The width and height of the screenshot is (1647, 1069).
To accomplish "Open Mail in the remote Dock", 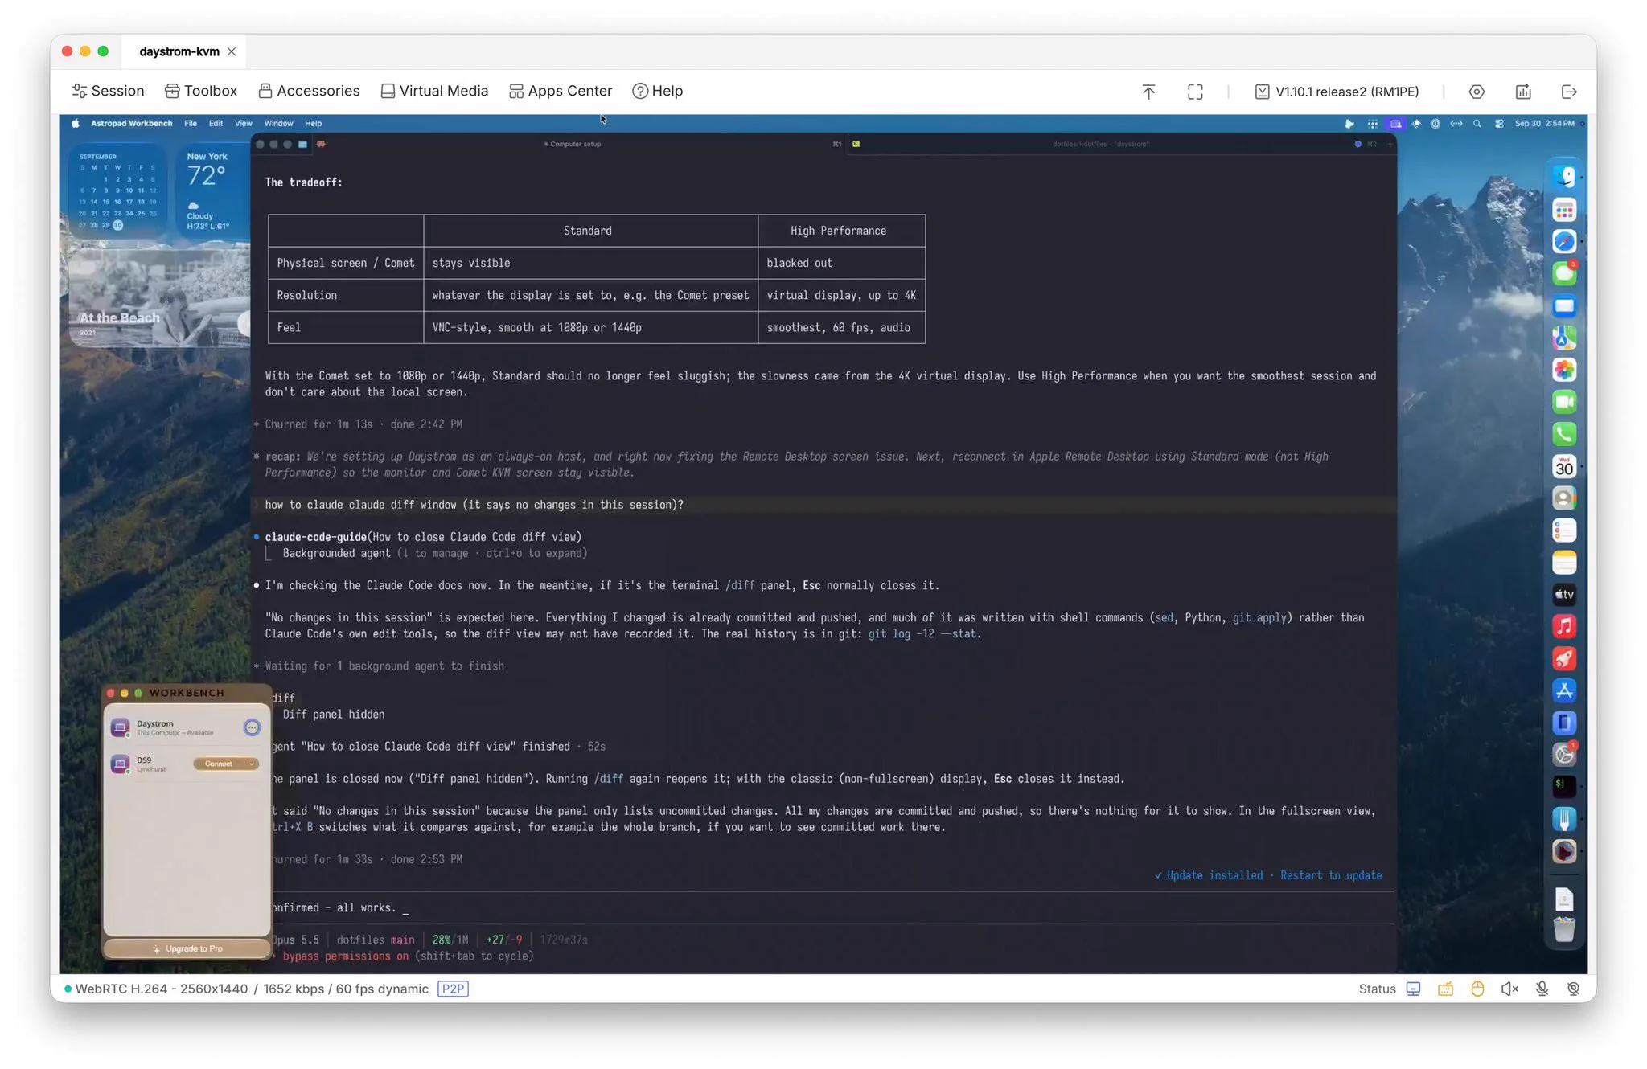I will point(1564,305).
